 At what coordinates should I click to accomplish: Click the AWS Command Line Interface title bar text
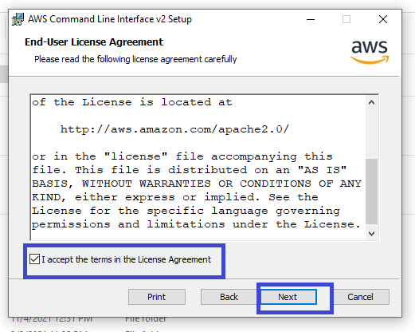pos(110,19)
